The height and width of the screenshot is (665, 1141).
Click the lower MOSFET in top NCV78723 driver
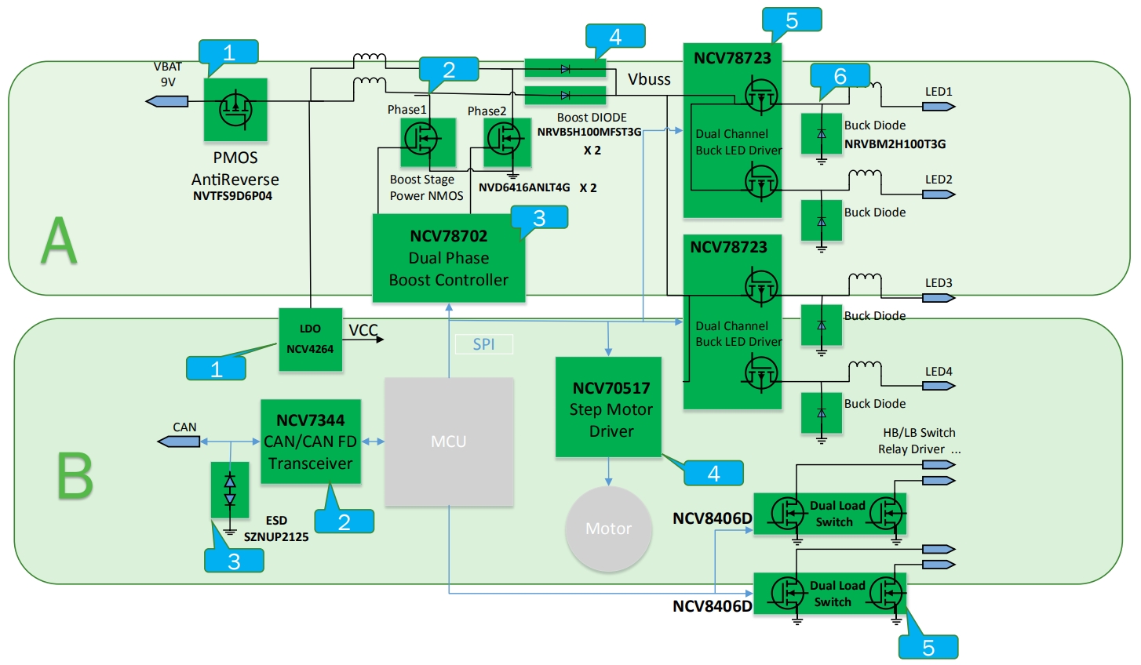click(x=760, y=181)
